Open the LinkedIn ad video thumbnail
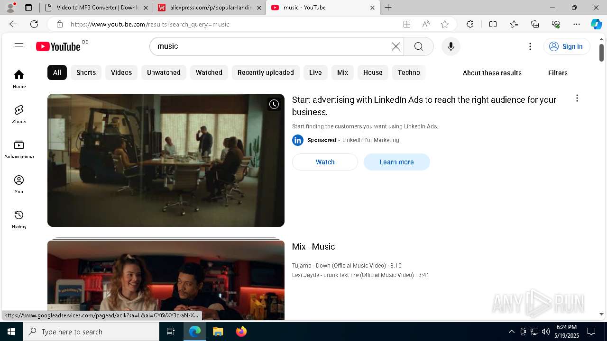The width and height of the screenshot is (607, 341). [x=166, y=160]
